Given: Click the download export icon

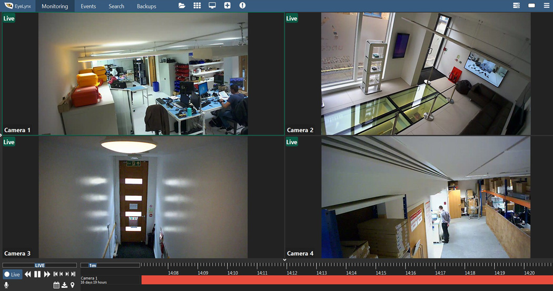Looking at the screenshot, I should click(x=64, y=285).
